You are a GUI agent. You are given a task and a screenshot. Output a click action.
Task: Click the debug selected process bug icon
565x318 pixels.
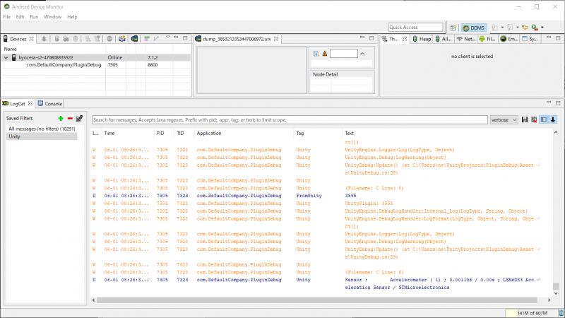tap(43, 39)
